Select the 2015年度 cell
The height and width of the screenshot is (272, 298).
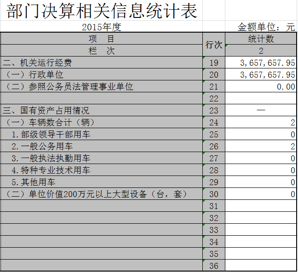tap(101, 27)
